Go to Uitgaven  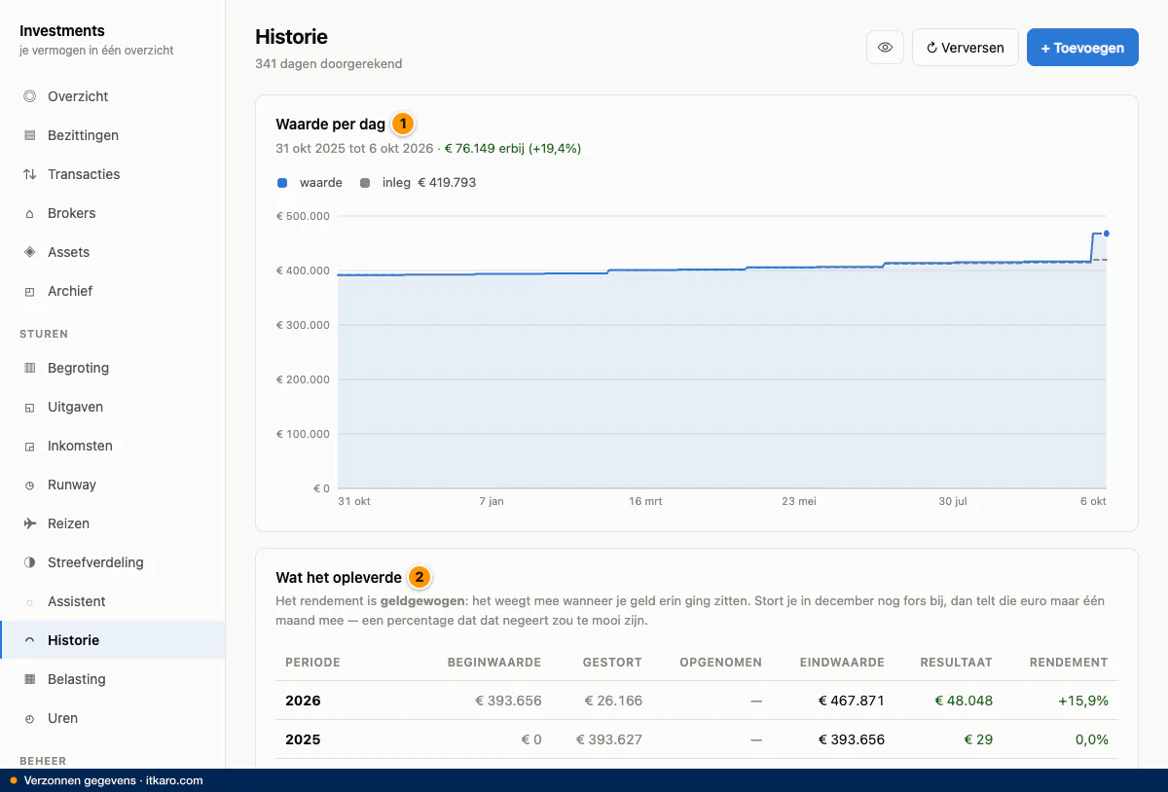[x=113, y=407]
